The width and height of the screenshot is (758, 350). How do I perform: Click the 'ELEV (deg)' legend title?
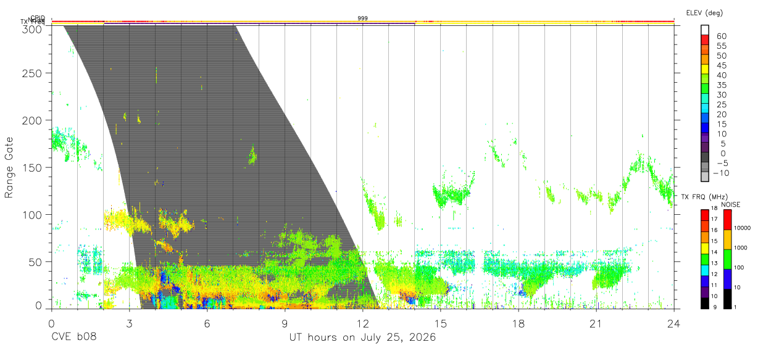704,12
